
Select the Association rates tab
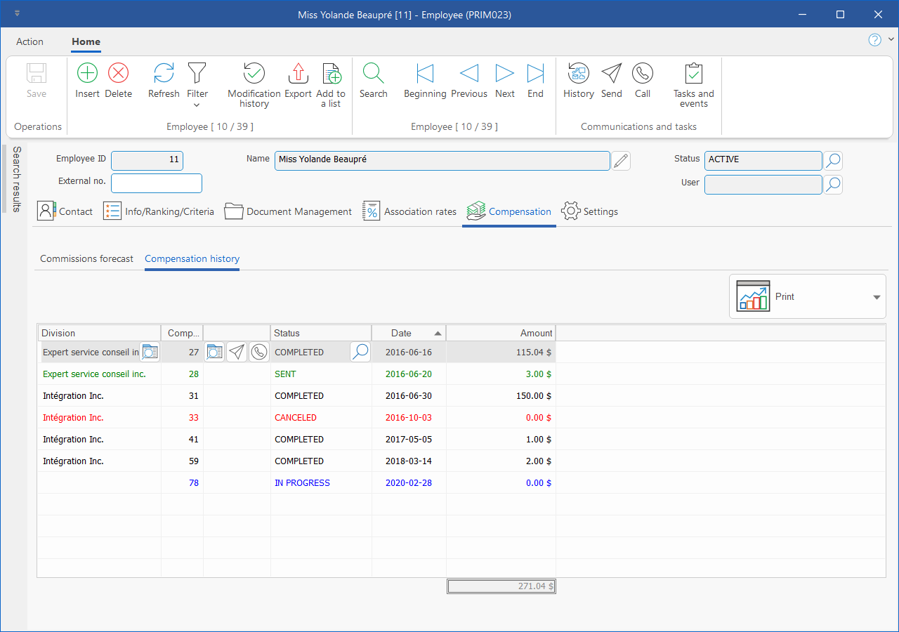click(x=409, y=211)
